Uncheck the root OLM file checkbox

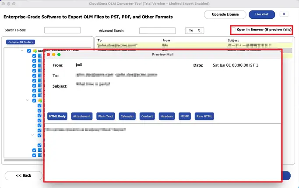tap(29, 51)
